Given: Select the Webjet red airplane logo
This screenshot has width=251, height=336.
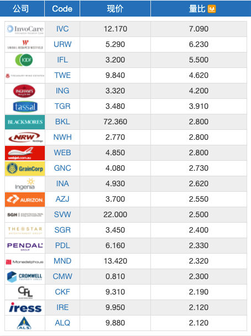Looking at the screenshot, I should click(x=25, y=153).
